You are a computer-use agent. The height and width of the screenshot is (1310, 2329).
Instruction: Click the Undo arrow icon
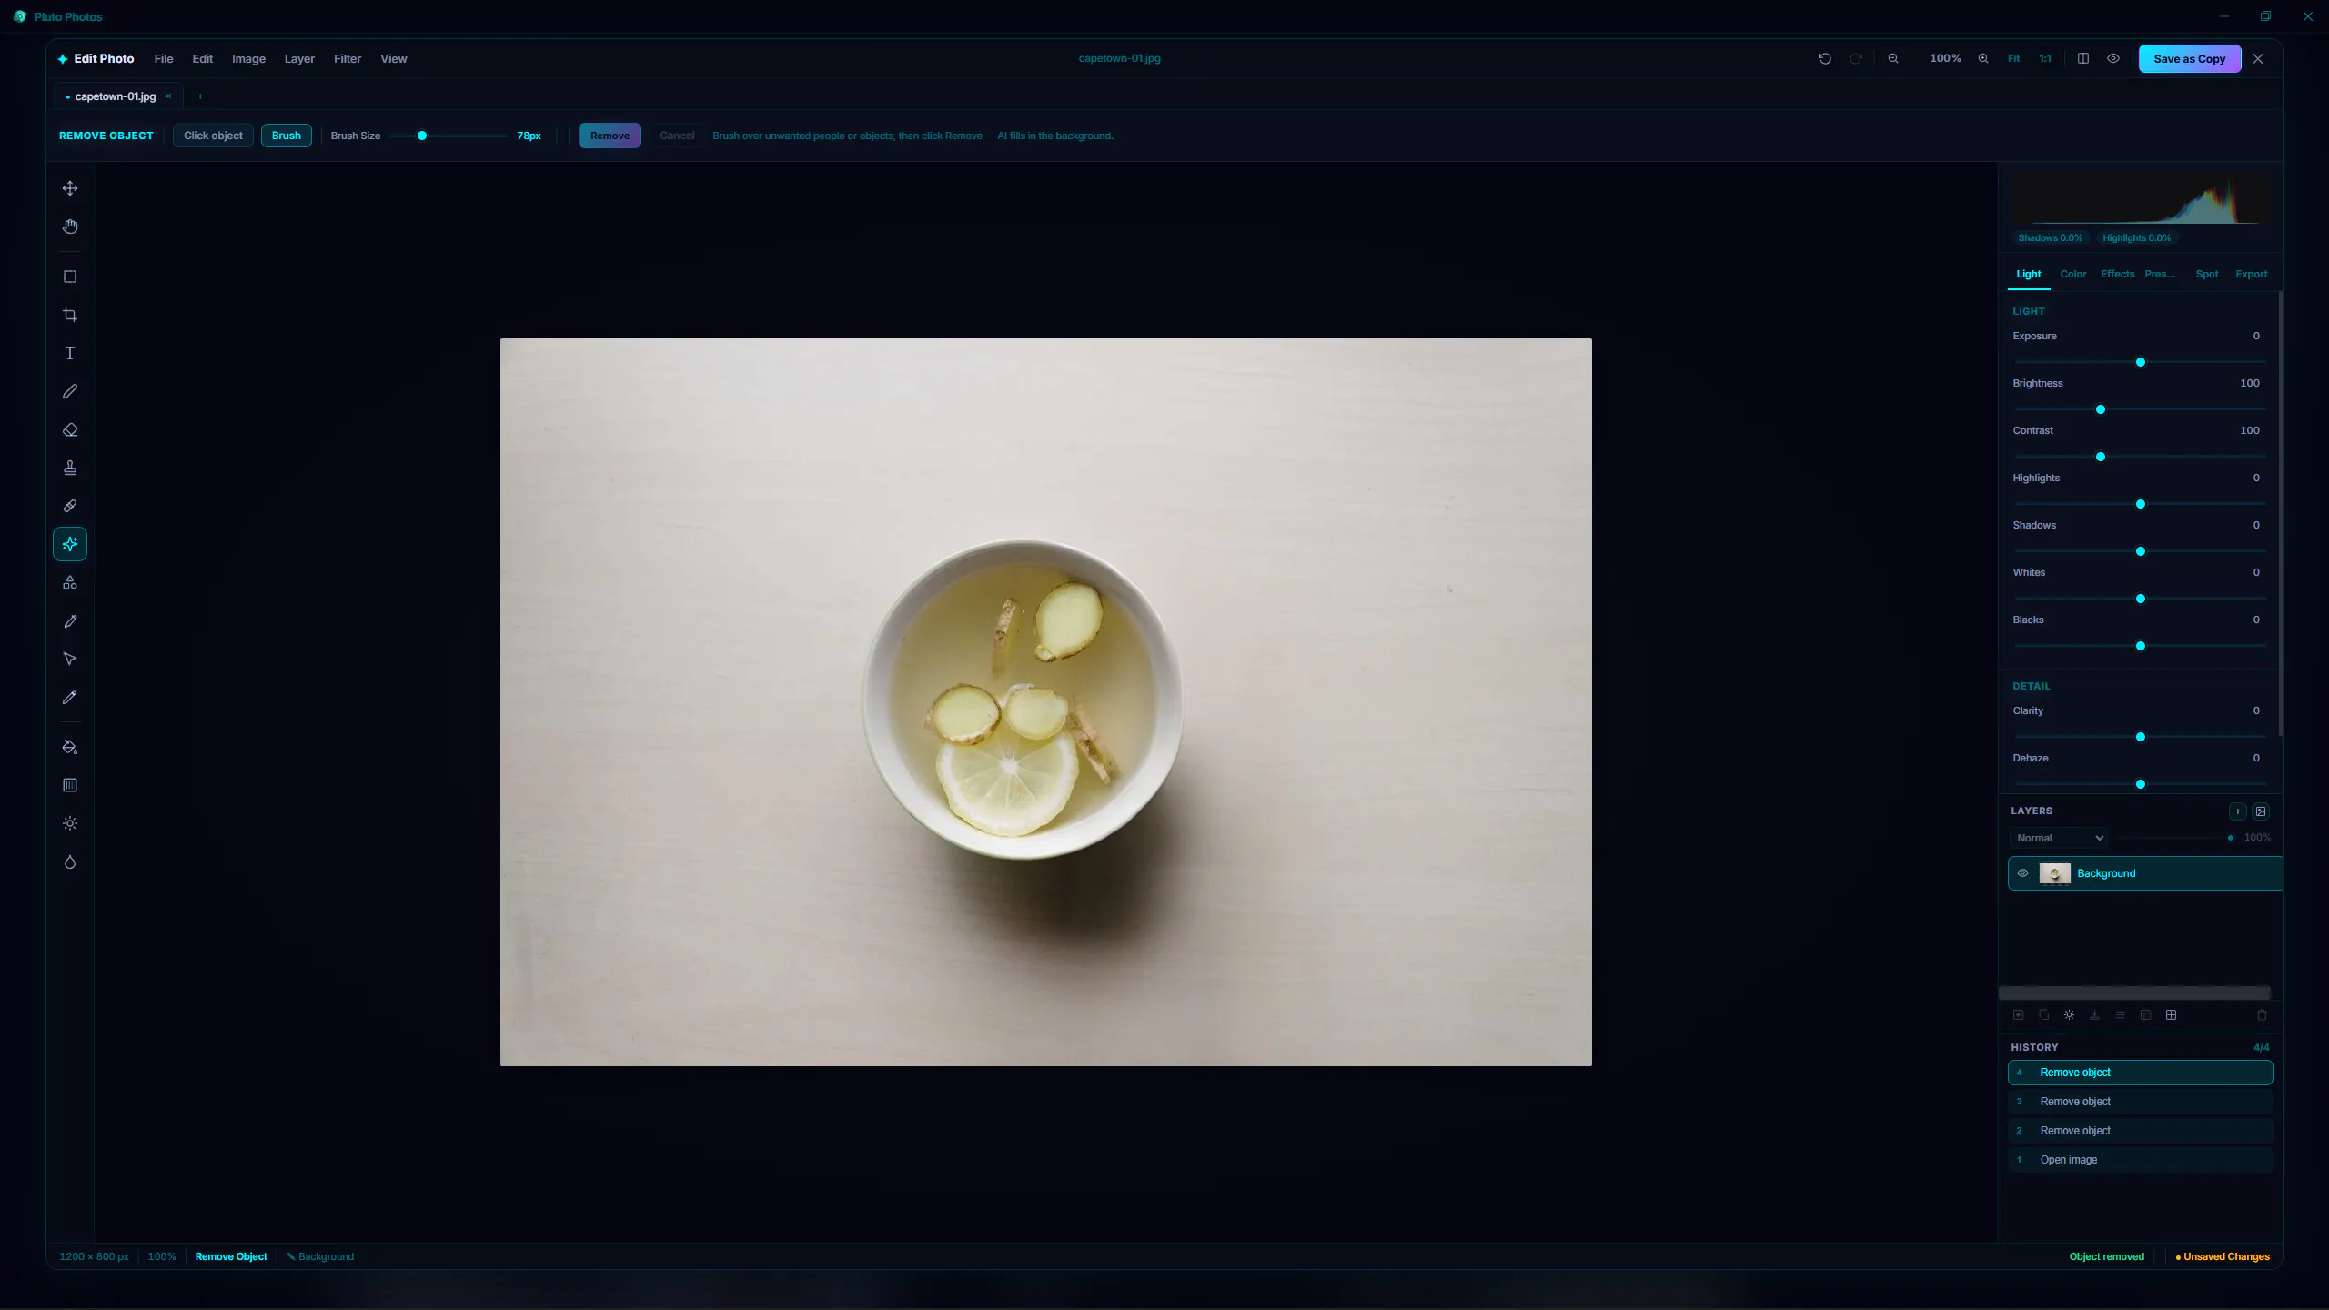(1824, 58)
